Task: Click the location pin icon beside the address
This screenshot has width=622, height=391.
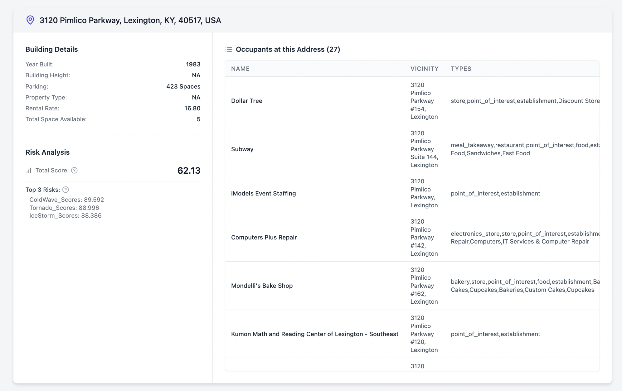Action: coord(30,20)
